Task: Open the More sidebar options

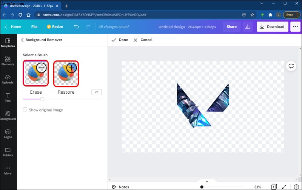Action: (8, 170)
